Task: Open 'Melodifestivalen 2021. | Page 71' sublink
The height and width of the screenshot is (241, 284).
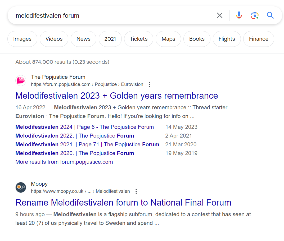Action: pos(87,144)
